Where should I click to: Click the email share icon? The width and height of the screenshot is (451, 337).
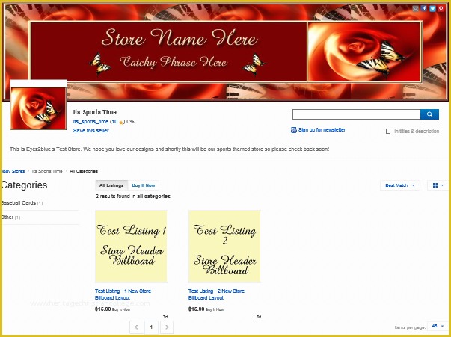[x=415, y=9]
